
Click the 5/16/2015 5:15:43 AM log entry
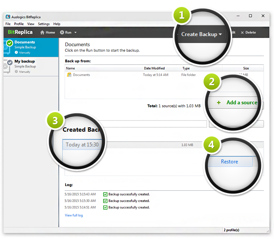(107, 194)
